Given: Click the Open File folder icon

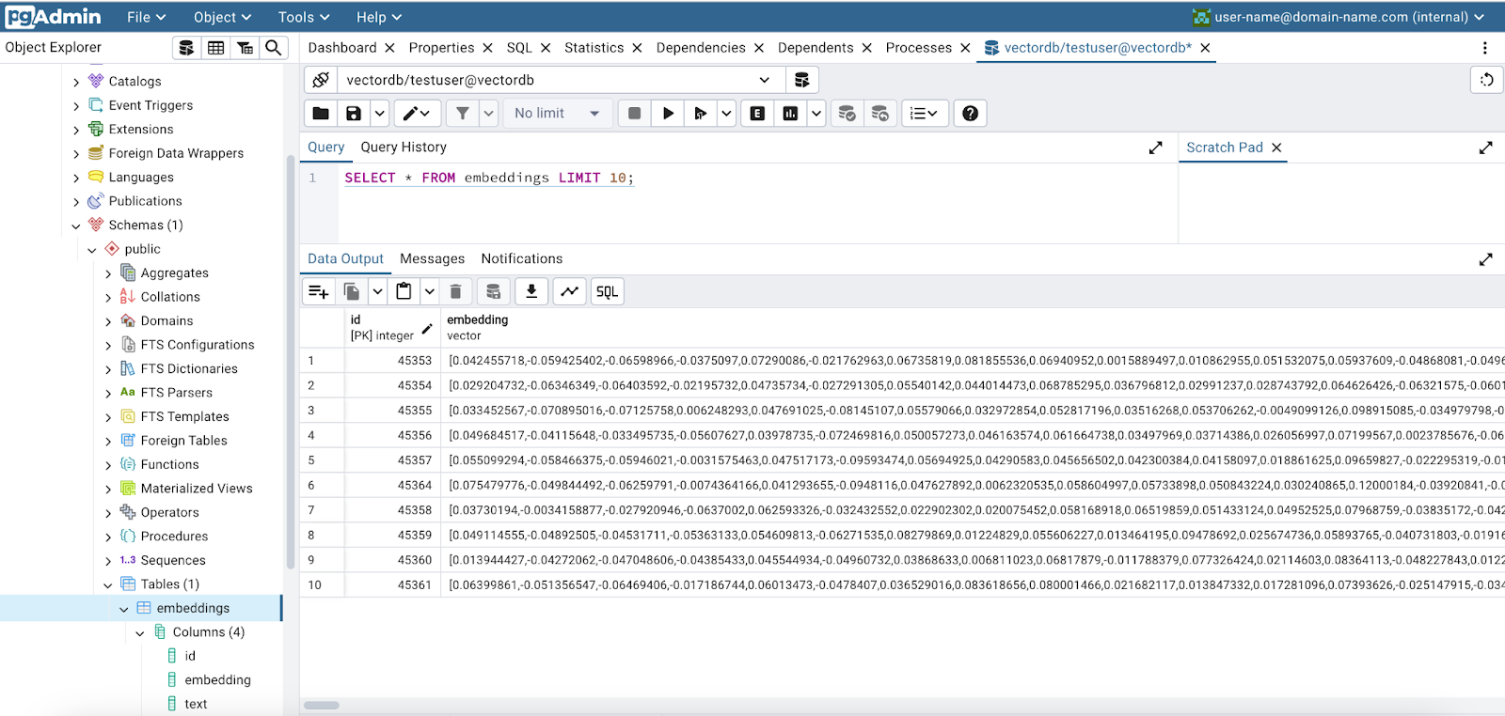Looking at the screenshot, I should point(321,114).
